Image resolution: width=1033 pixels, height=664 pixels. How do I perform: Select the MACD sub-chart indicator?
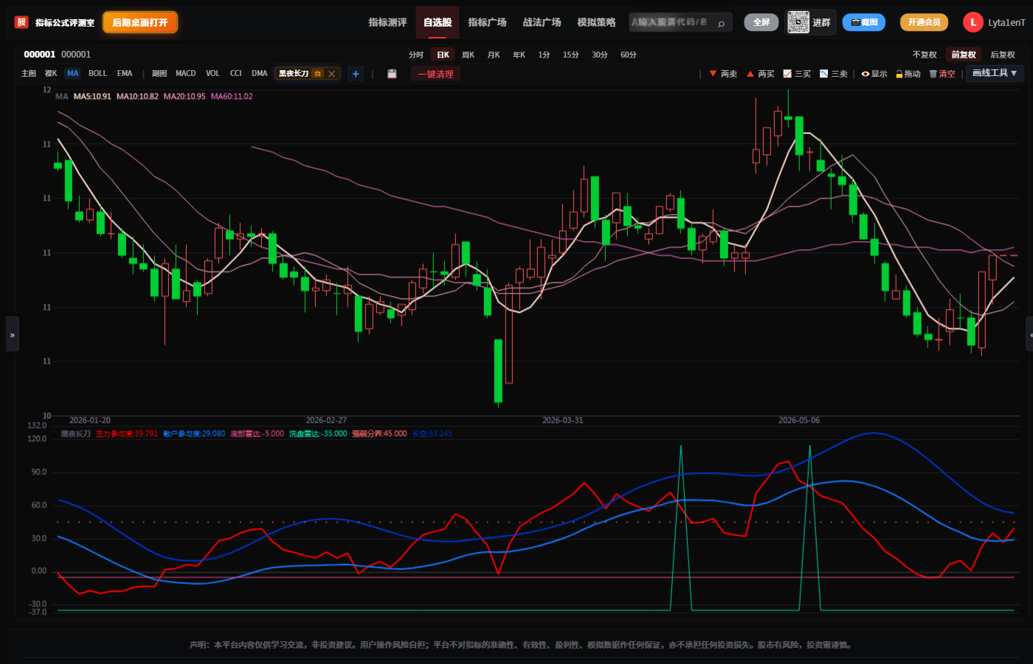(186, 74)
